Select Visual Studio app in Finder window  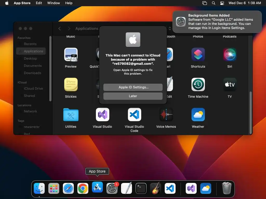[x=102, y=115]
